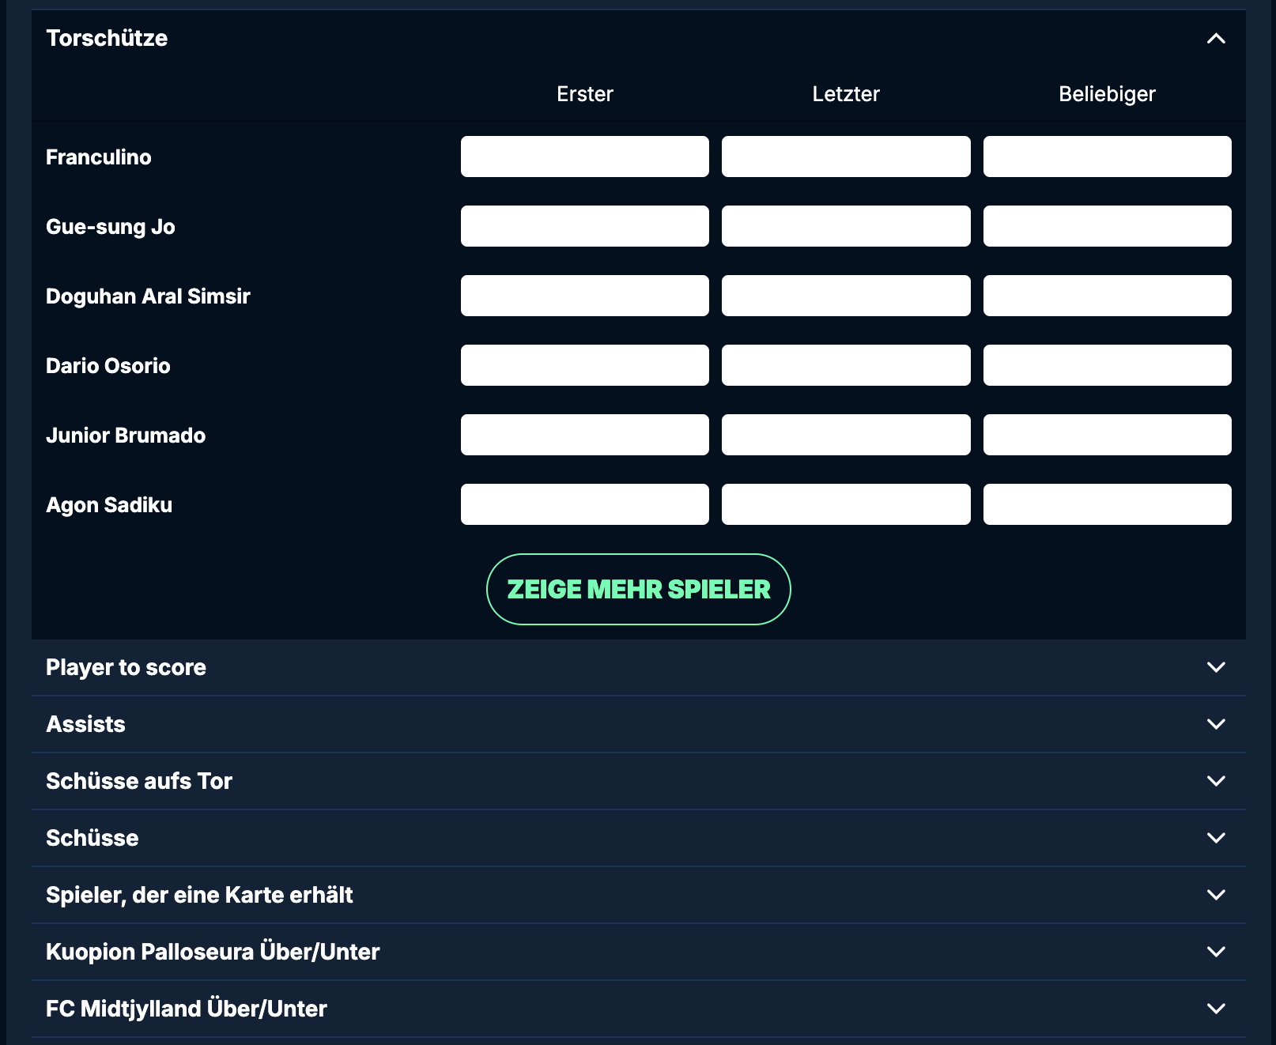Image resolution: width=1276 pixels, height=1045 pixels.
Task: Click the ZEIGE MEHR SPIELER button
Action: [637, 589]
